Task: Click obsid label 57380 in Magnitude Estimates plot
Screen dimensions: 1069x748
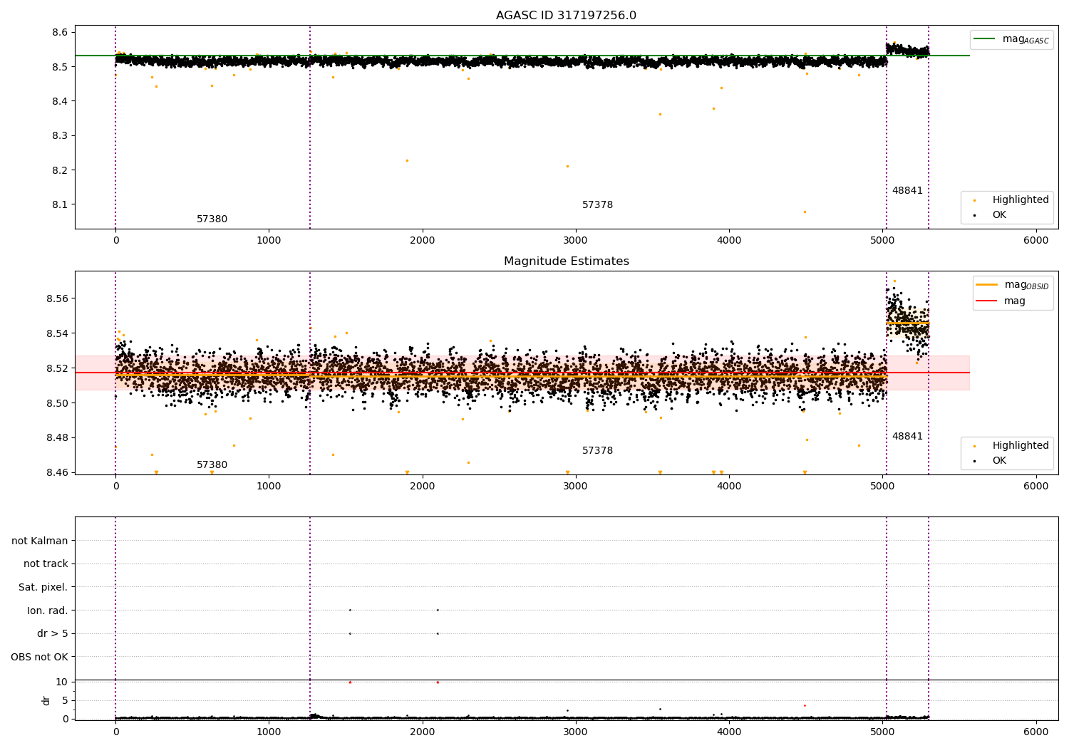Action: pyautogui.click(x=212, y=465)
